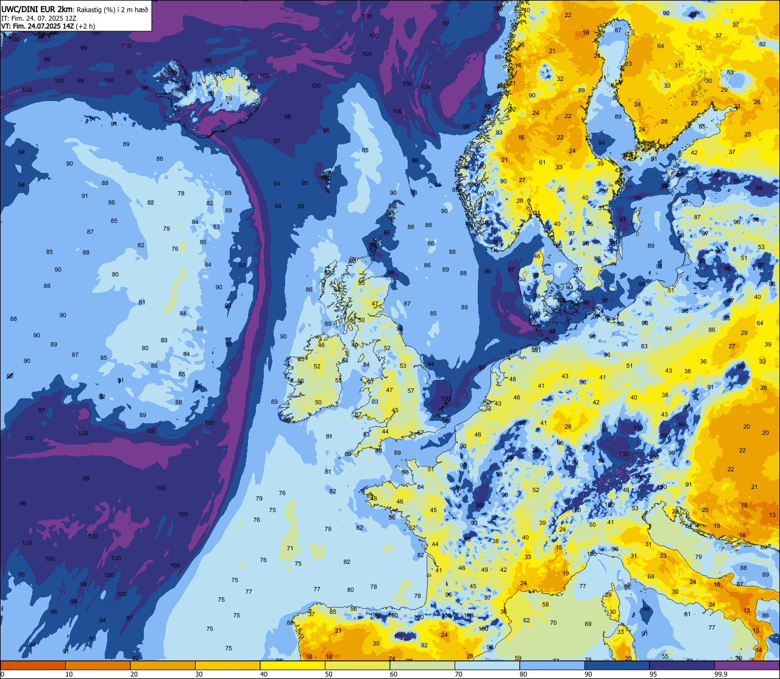Select the dark blue 90–95 legend swatch
The height and width of the screenshot is (679, 780).
coord(617,665)
